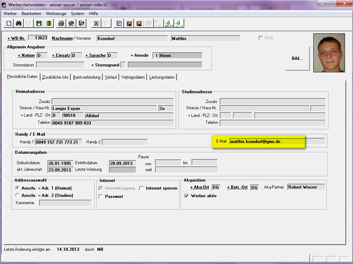Open the Werkzeuge menu
The width and height of the screenshot is (353, 264).
coord(56,14)
